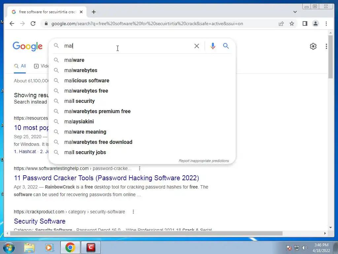Pick the 'mall security' suggestion

click(142, 101)
